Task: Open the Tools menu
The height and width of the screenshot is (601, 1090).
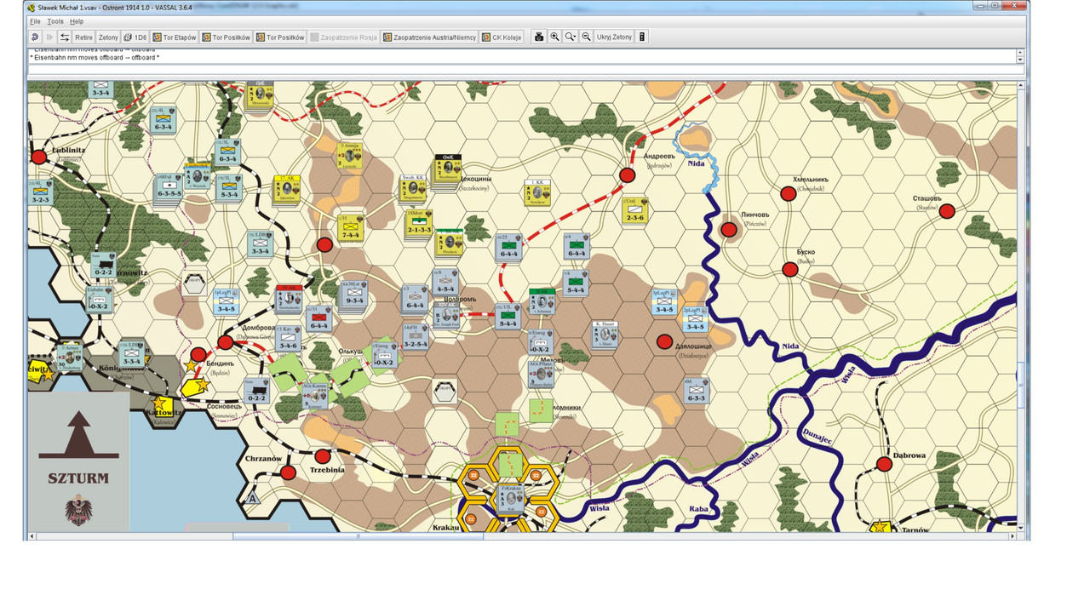Action: click(55, 21)
